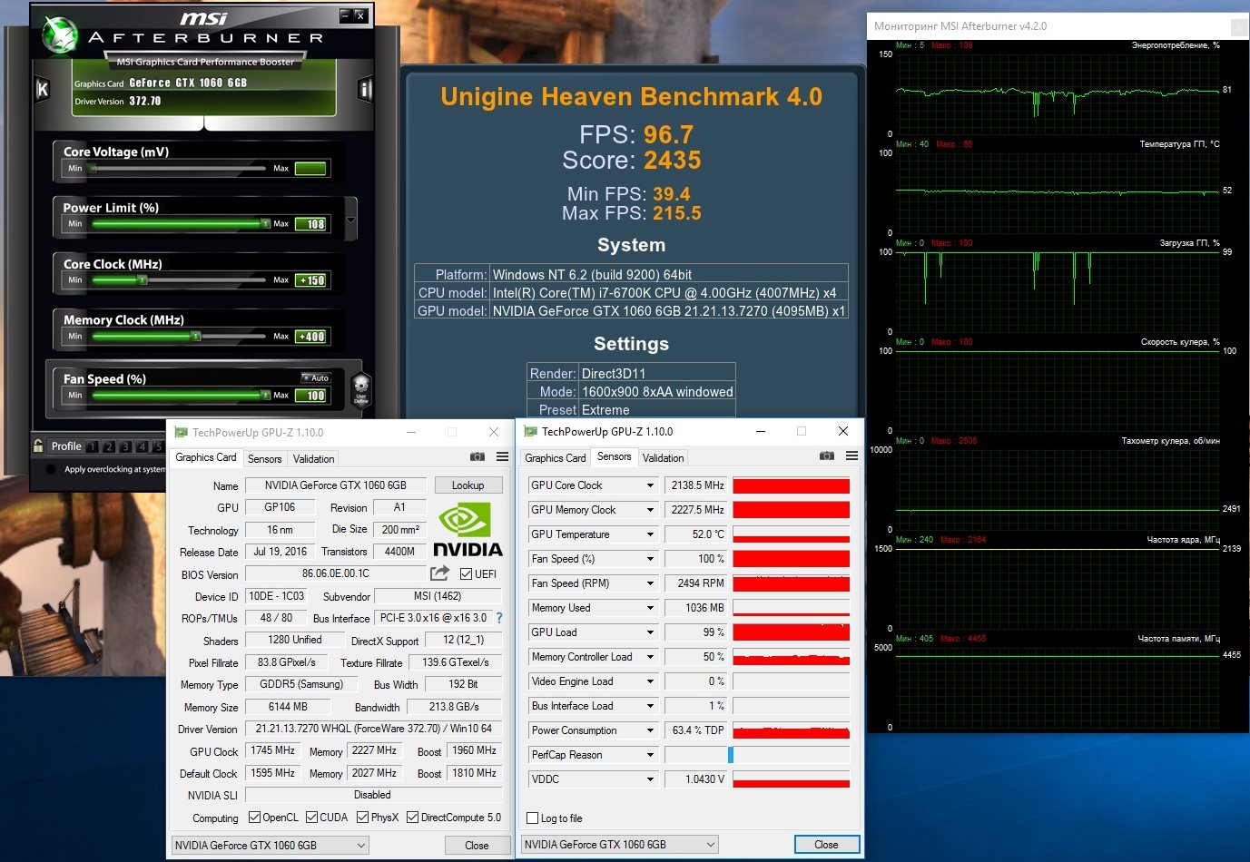
Task: Click the NVIDIA logo in GPU-Z
Action: pyautogui.click(x=468, y=530)
